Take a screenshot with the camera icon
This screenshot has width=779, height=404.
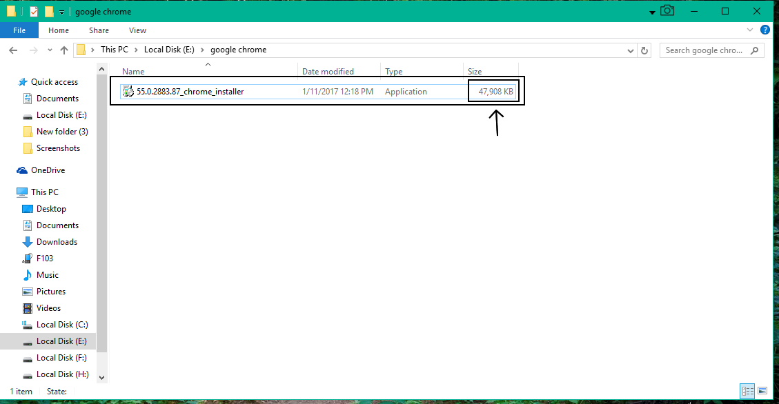667,11
